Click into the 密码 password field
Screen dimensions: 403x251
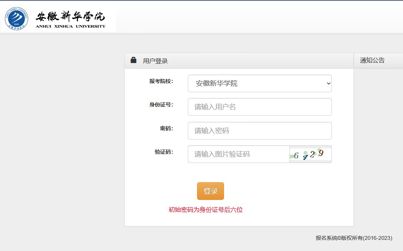coord(259,131)
